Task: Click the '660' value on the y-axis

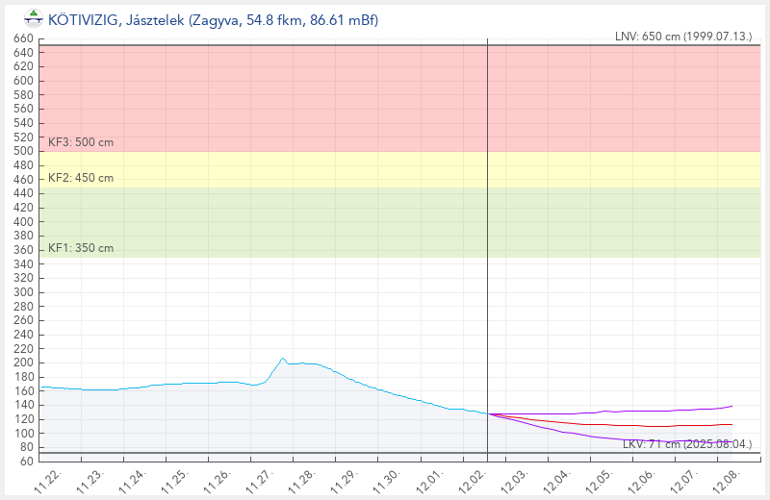Action: click(x=23, y=38)
